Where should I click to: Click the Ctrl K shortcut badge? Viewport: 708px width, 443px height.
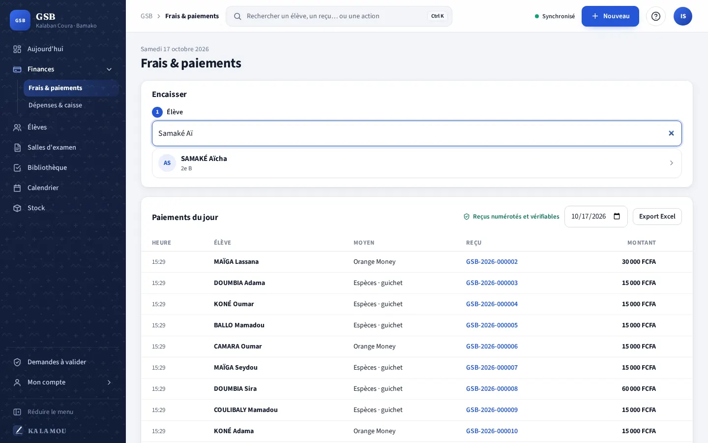[438, 16]
